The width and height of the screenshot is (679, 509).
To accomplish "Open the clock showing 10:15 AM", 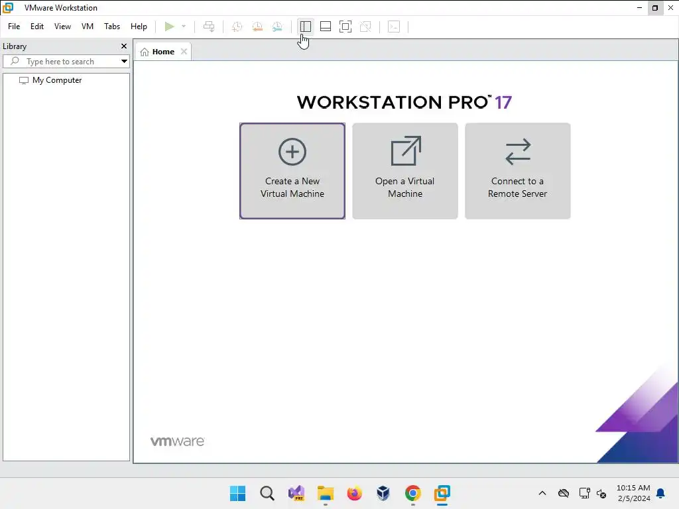I will pos(633,493).
